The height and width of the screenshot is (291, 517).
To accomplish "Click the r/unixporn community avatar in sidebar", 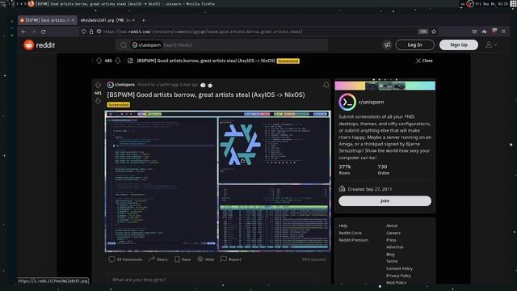I will click(x=347, y=102).
